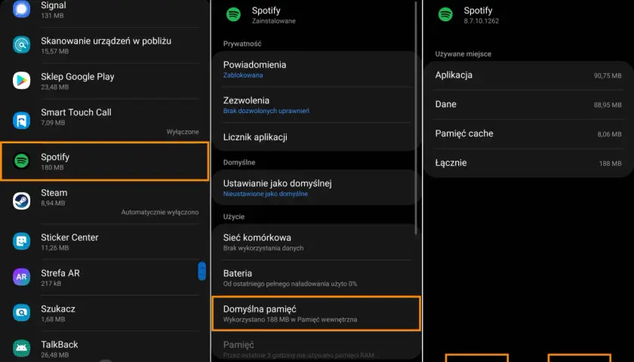Open the Steam 8,94 MB entry
This screenshot has width=634, height=362.
[105, 201]
